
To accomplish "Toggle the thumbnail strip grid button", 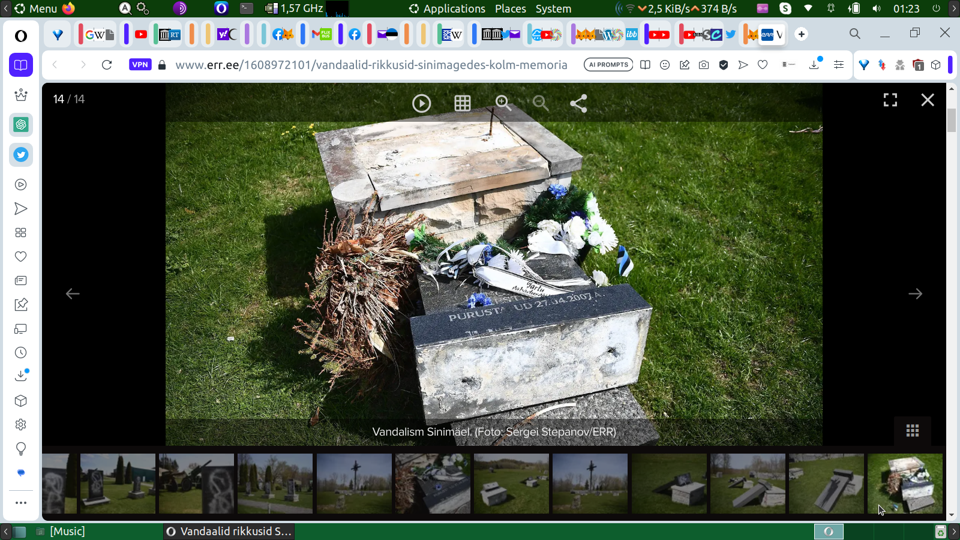I will pyautogui.click(x=913, y=430).
